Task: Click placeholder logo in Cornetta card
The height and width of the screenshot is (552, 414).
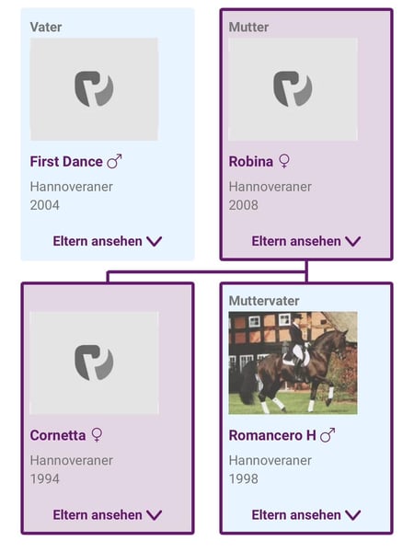Action: click(x=94, y=362)
